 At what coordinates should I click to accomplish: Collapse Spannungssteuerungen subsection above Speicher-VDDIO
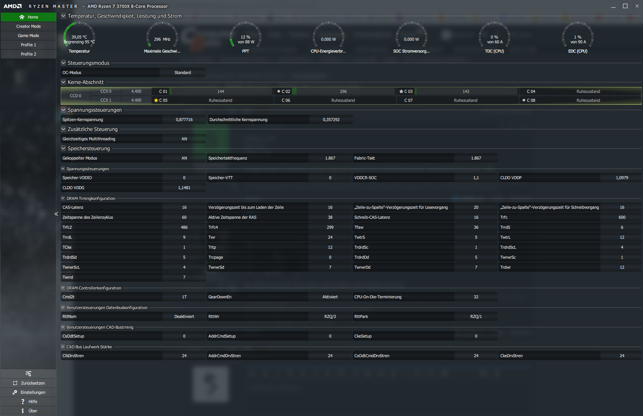tap(63, 169)
